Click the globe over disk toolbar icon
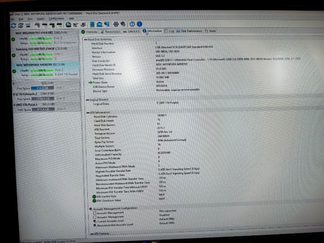324x243 pixels. tap(68, 25)
